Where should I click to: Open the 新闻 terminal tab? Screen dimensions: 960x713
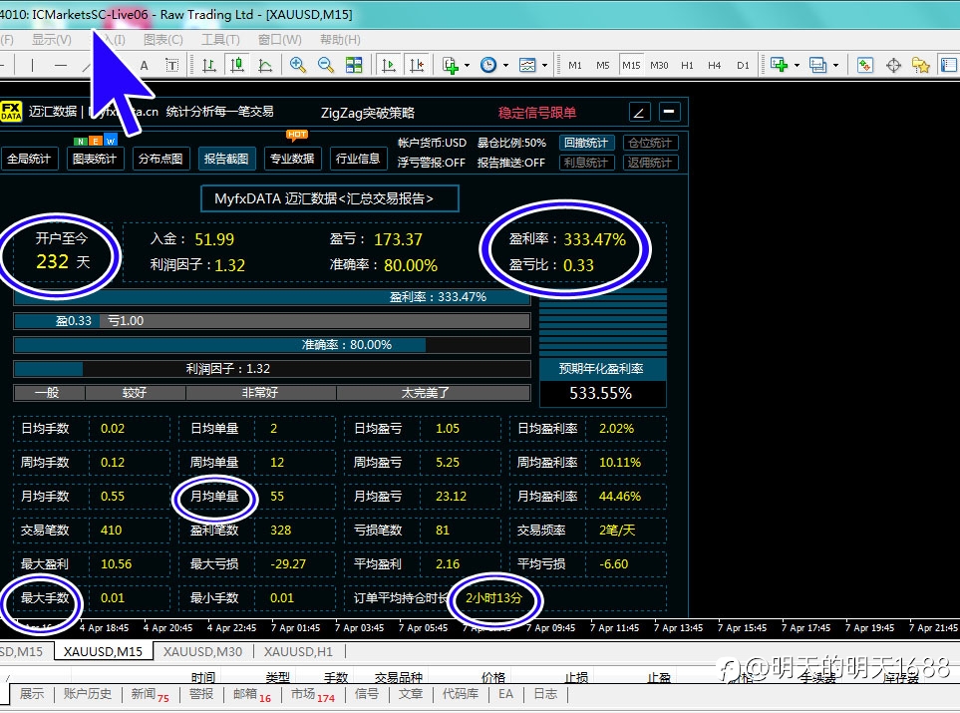150,695
